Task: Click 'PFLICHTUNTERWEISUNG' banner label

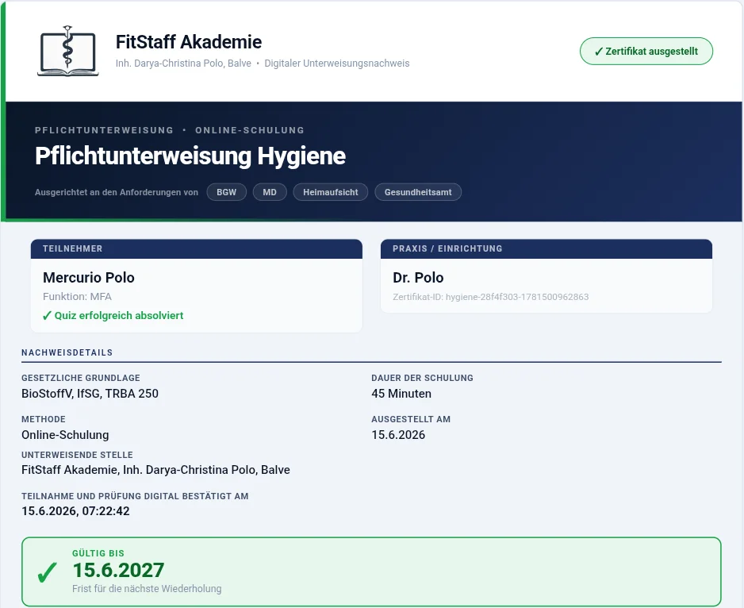Action: coord(105,130)
